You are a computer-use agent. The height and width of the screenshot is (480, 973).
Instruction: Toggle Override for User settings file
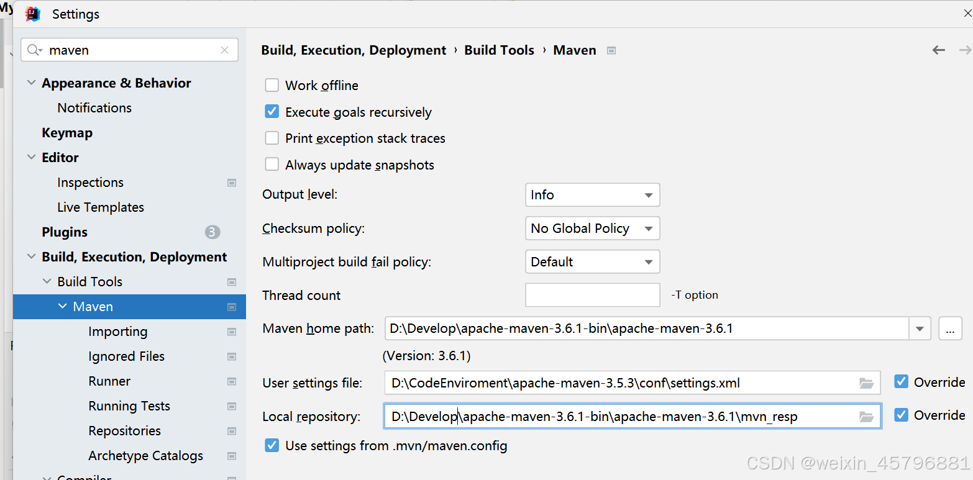click(x=901, y=382)
